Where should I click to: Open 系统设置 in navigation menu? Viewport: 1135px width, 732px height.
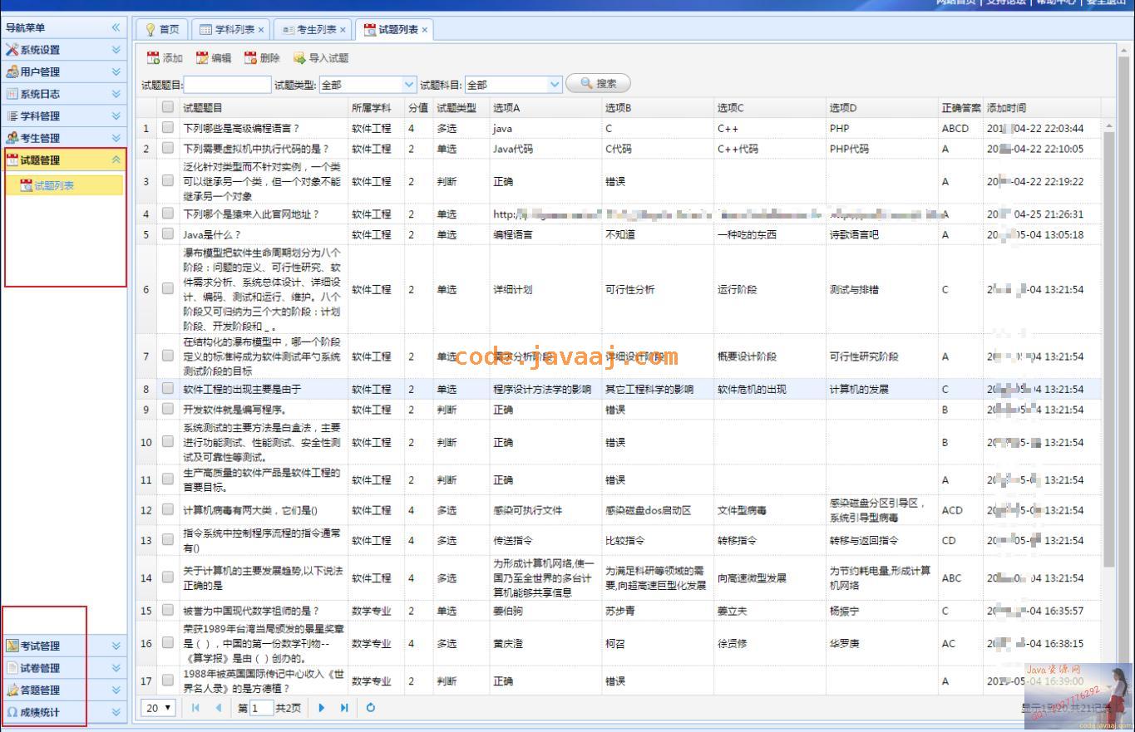point(63,50)
